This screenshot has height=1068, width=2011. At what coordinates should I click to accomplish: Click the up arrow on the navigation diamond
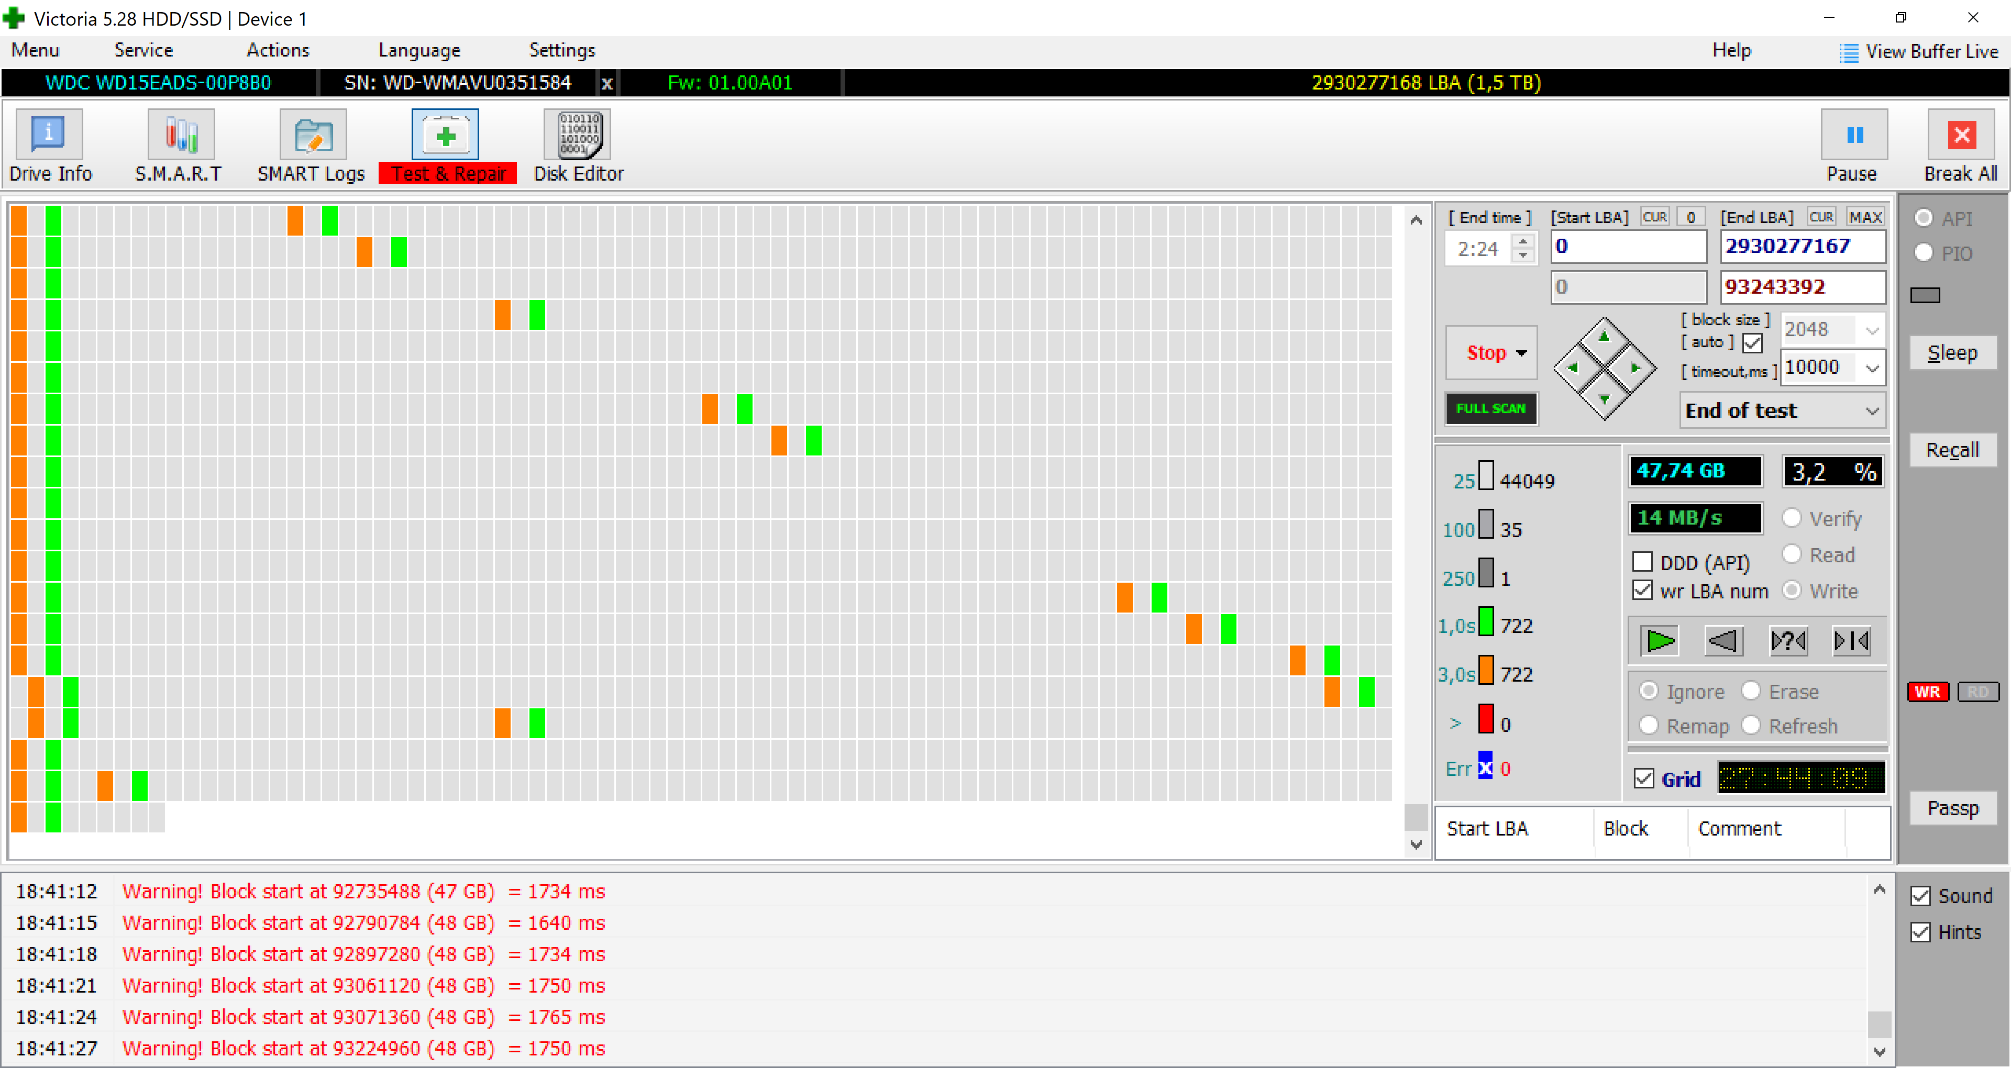[x=1604, y=337]
